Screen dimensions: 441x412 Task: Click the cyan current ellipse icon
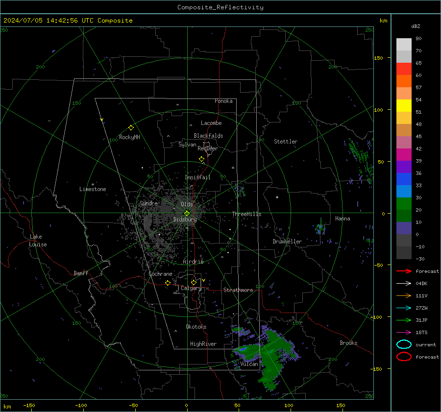tap(404, 344)
